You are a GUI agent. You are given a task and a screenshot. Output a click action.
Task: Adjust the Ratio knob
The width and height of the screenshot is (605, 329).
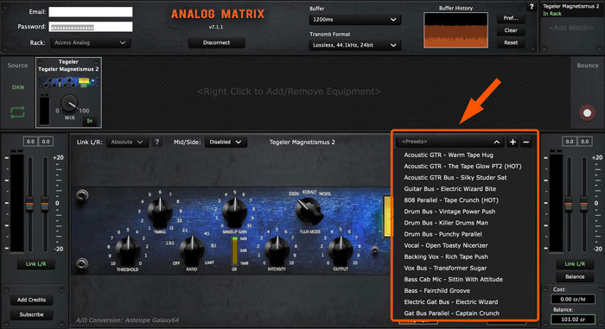point(191,250)
